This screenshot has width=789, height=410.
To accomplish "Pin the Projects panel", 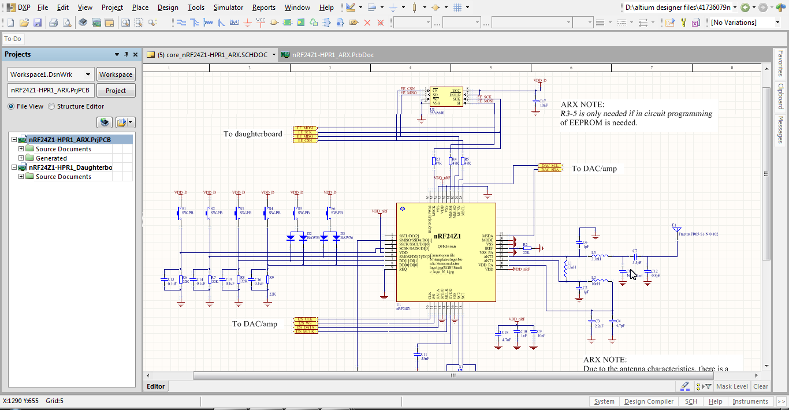I will 126,54.
